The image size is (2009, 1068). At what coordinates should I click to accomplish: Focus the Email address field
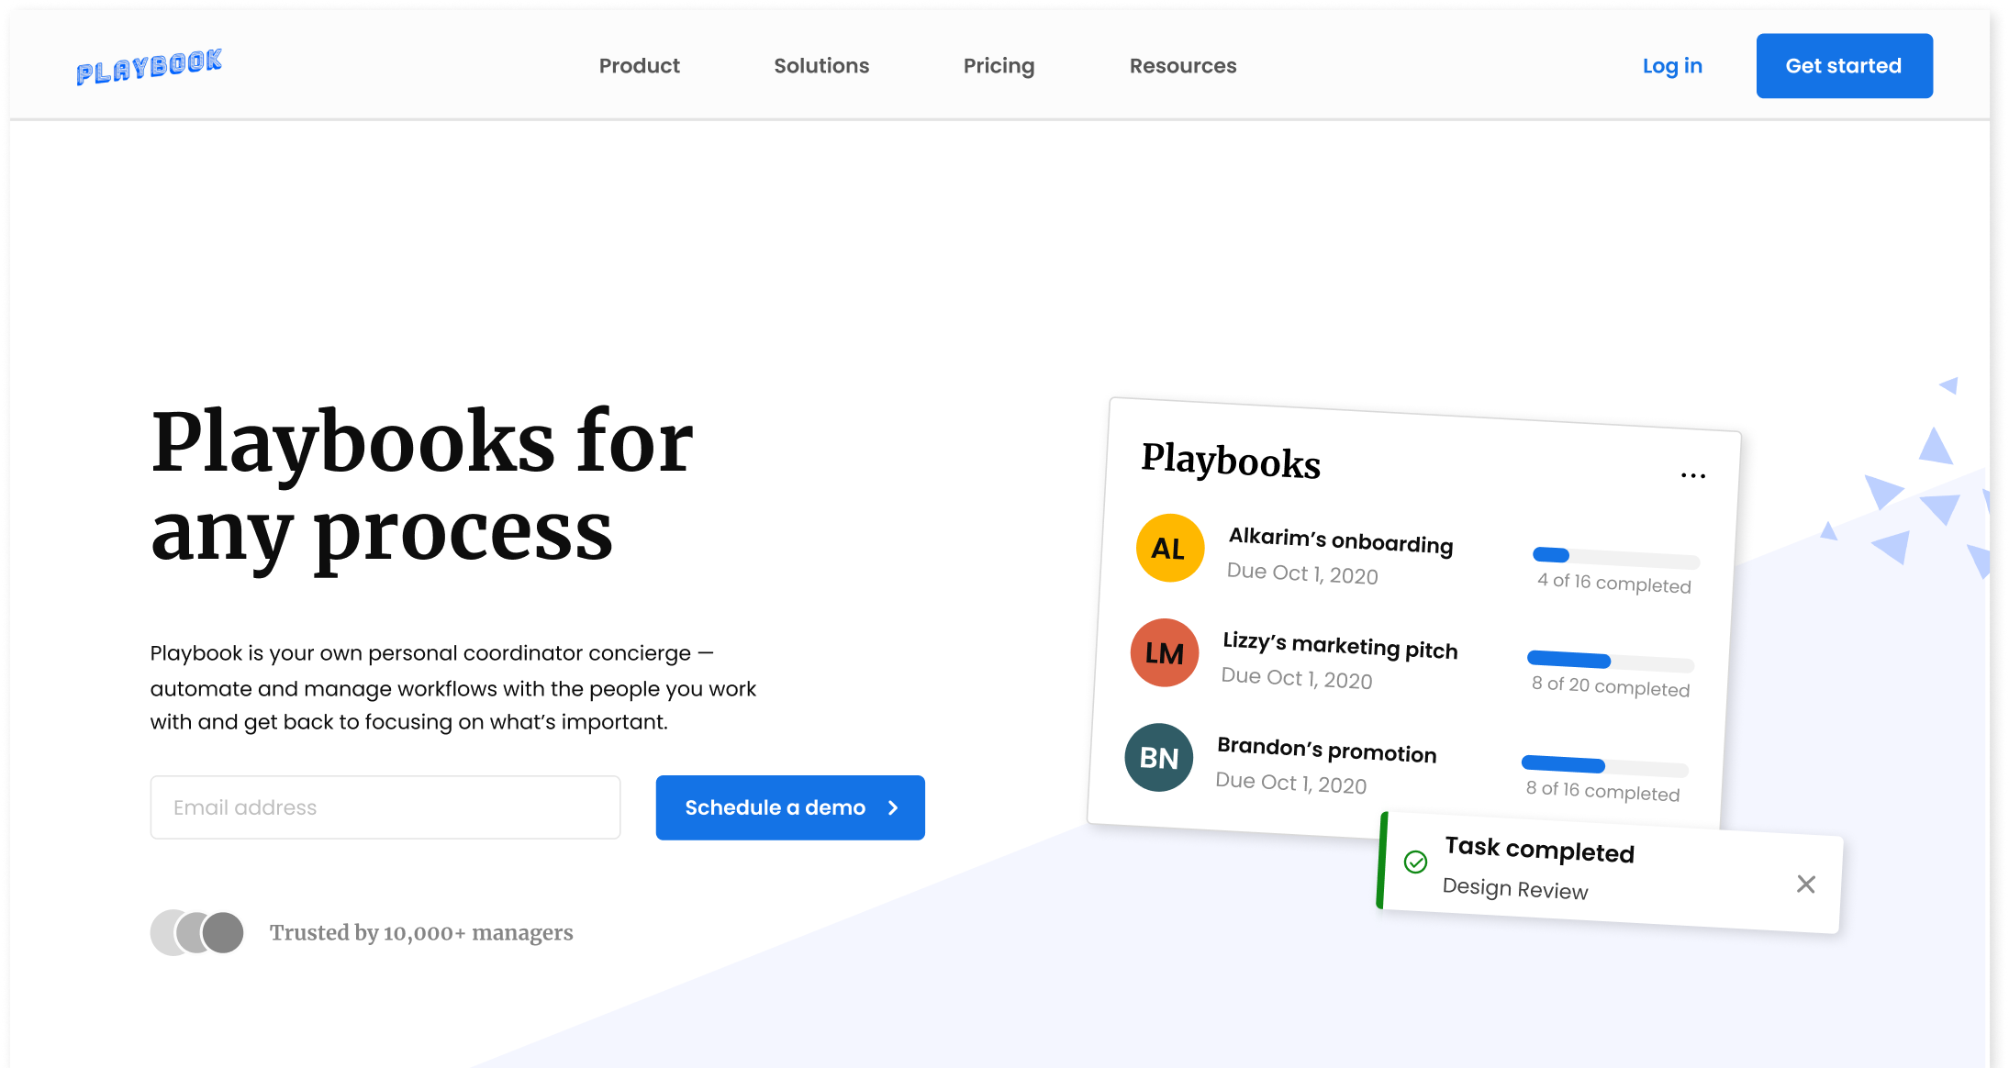tap(385, 807)
